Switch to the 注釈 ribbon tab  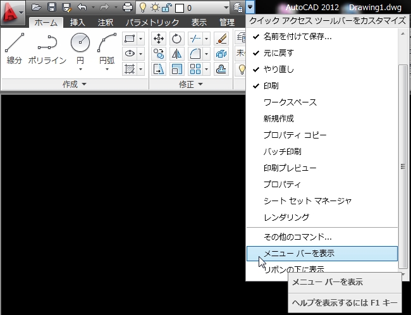106,23
